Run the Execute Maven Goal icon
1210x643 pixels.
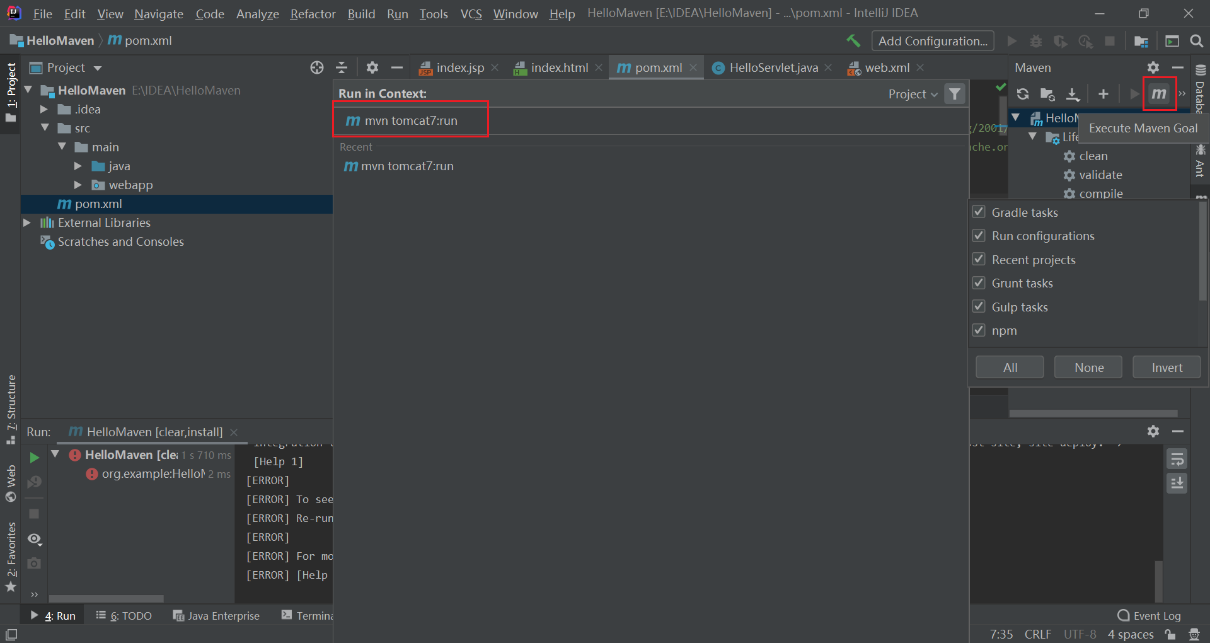tap(1160, 93)
